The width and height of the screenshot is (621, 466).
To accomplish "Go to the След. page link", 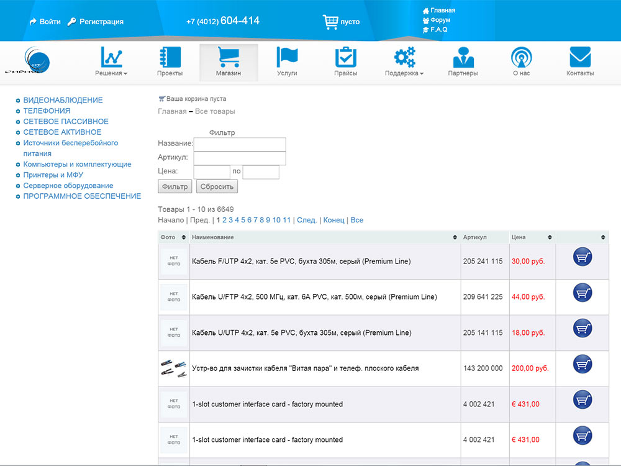I will coord(307,220).
